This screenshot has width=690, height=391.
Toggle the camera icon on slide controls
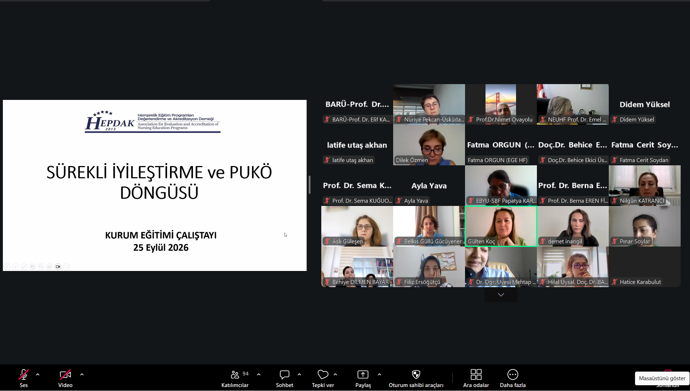click(x=58, y=267)
